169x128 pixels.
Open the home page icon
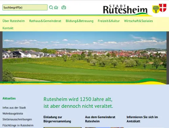tap(56, 7)
